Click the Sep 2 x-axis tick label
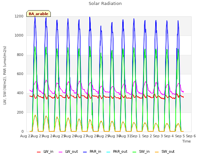Viewport: 211px width, 158px height. 147,136
